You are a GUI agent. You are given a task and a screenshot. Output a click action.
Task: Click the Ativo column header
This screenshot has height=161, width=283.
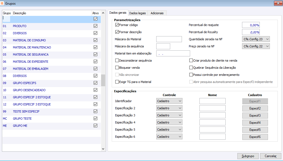[96, 13]
